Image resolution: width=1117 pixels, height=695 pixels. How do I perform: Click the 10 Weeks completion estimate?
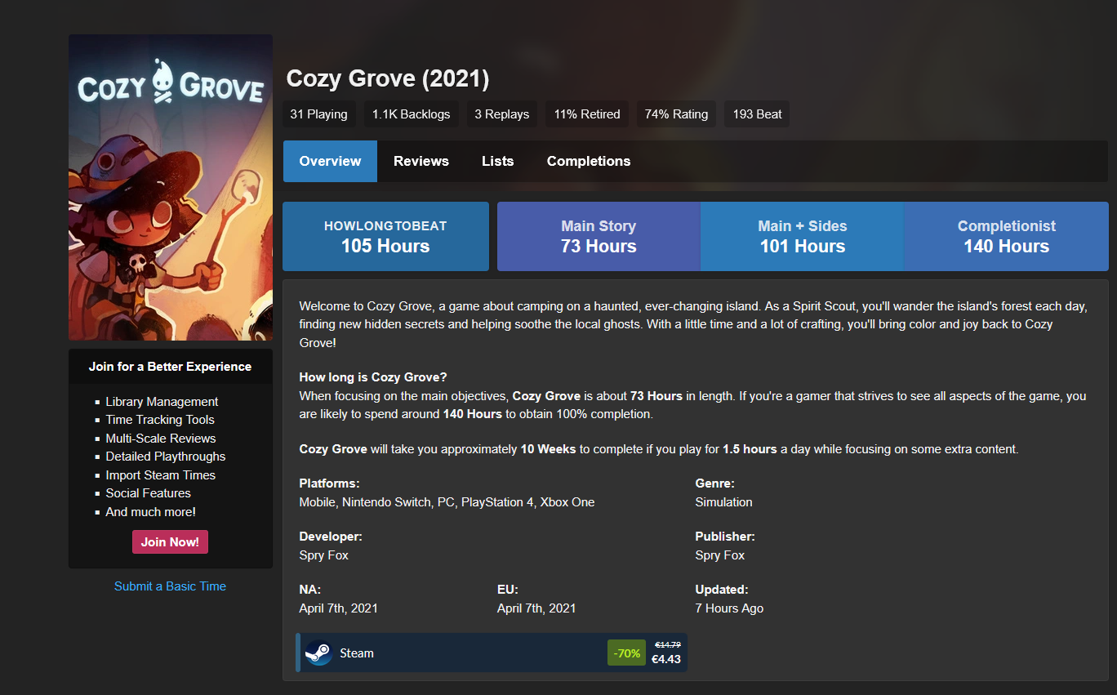click(x=549, y=449)
